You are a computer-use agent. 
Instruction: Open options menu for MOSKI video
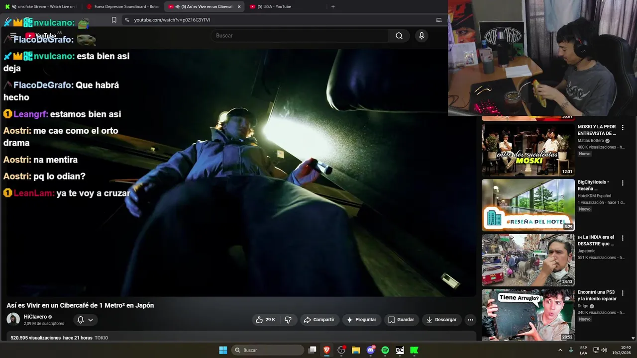point(623,128)
